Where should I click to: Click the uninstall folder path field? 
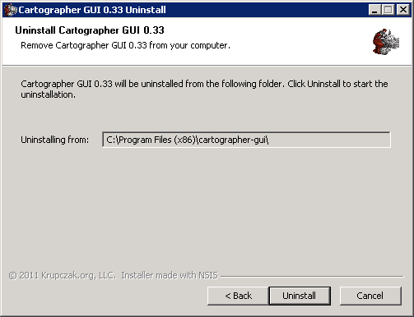click(246, 140)
